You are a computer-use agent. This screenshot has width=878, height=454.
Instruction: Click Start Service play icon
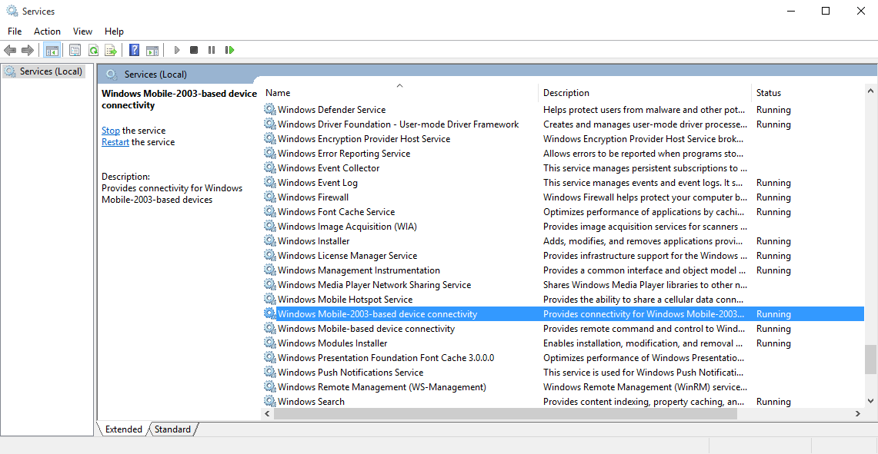pyautogui.click(x=177, y=51)
